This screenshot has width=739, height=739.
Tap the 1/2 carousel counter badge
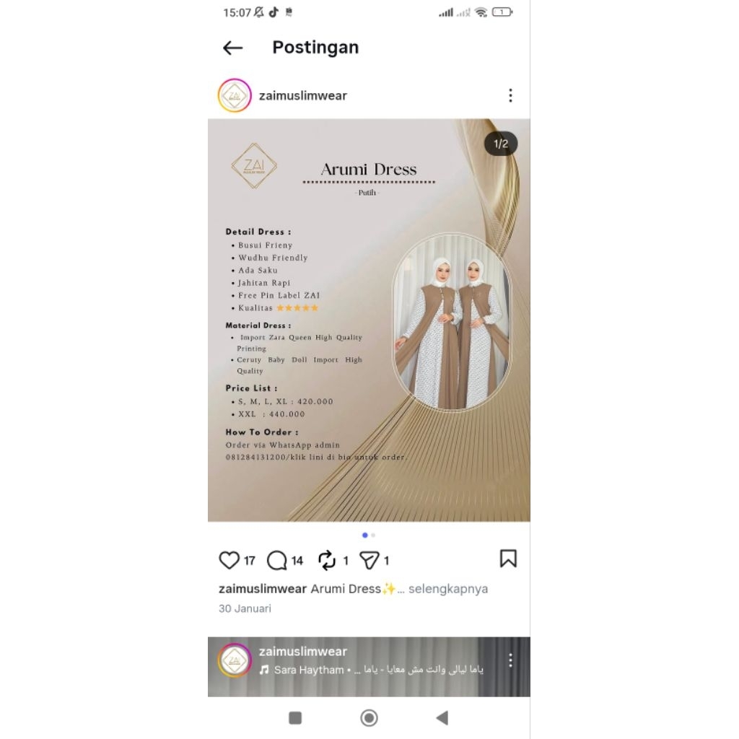tap(501, 144)
